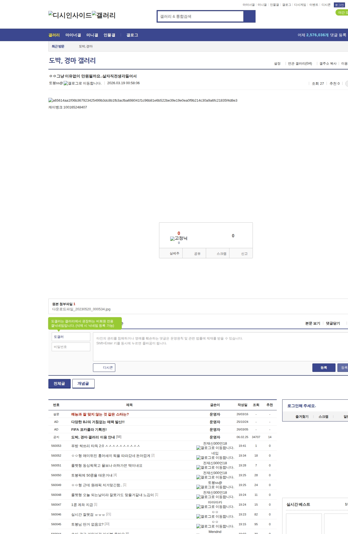Image resolution: width=348 pixels, height=534 pixels.
Task: Focus the 갤러리 & 통합검색 search field
Action: tap(201, 16)
